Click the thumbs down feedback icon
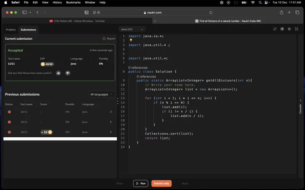Viewport: 305px width, 190px height. (68, 73)
